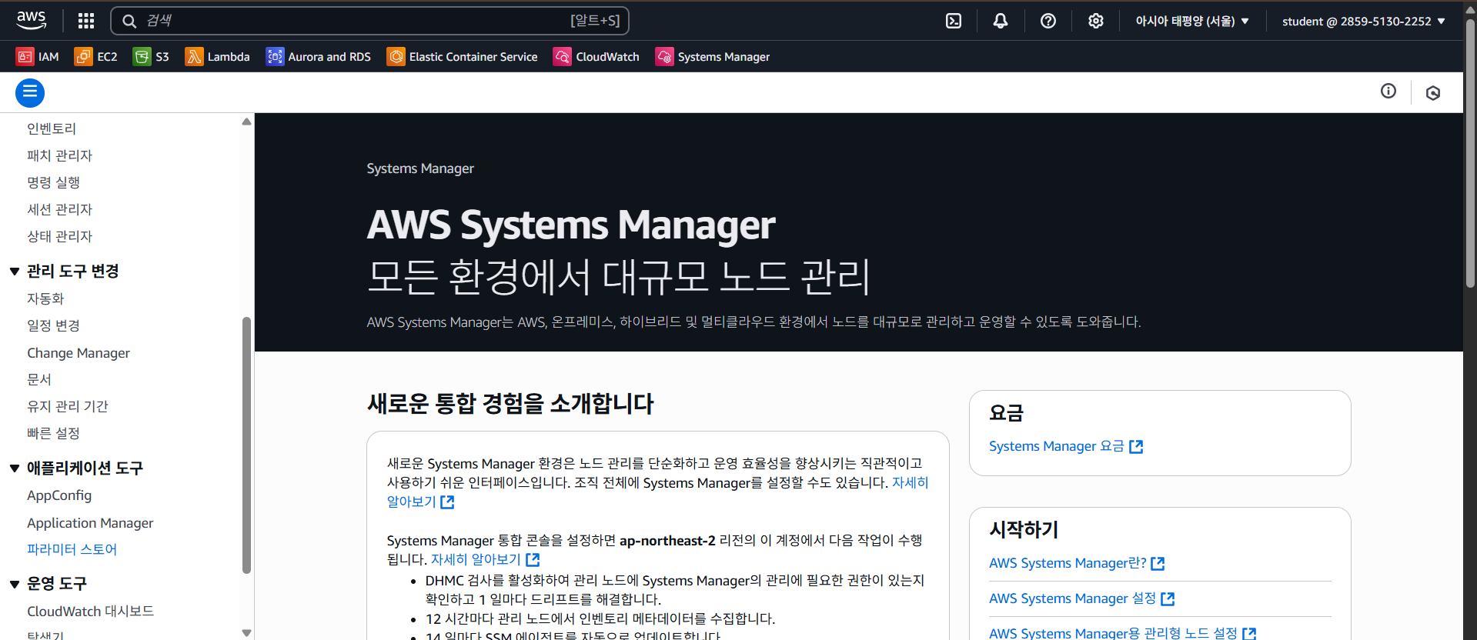1477x640 pixels.
Task: Click the sidebar scrollbar thumb
Action: pyautogui.click(x=246, y=445)
